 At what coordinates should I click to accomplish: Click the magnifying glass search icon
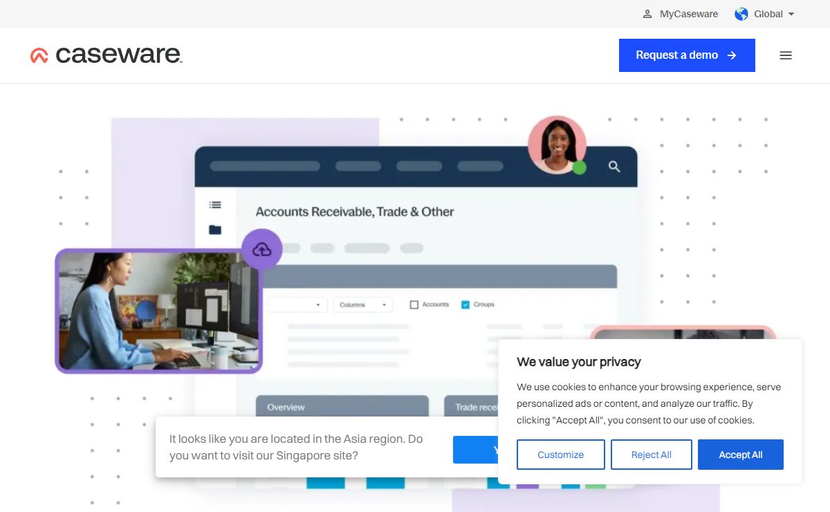tap(614, 167)
